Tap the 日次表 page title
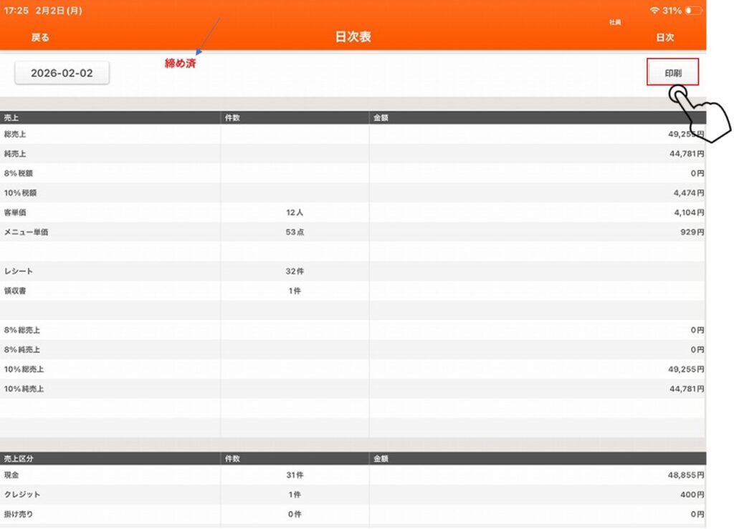The width and height of the screenshot is (734, 529). (x=353, y=37)
